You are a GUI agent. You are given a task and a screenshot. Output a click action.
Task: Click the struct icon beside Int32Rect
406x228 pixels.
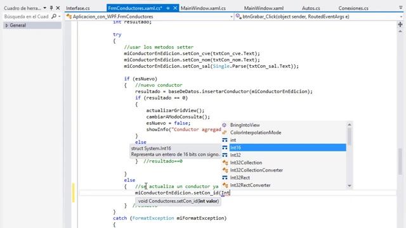pos(225,177)
